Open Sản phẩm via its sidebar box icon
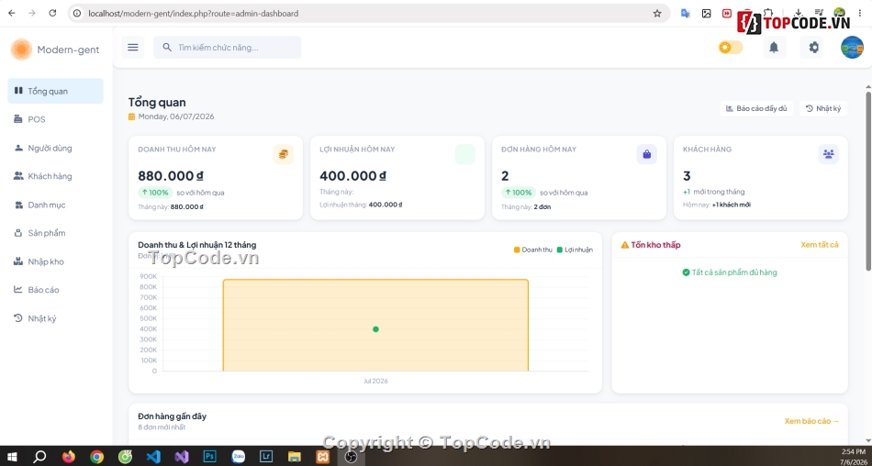This screenshot has width=872, height=466. (18, 233)
